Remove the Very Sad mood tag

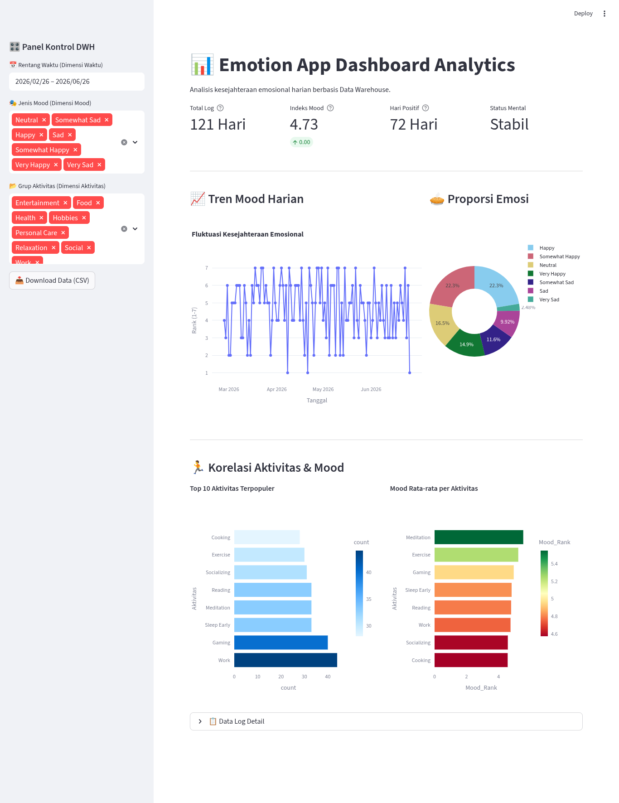click(99, 165)
